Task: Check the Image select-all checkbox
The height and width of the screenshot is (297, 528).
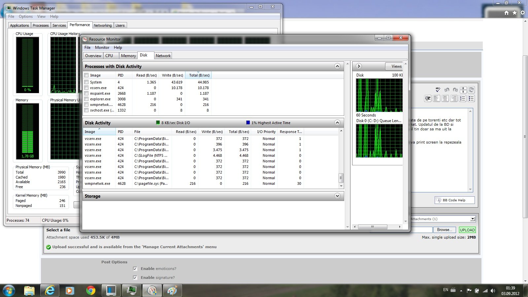Action: click(86, 75)
